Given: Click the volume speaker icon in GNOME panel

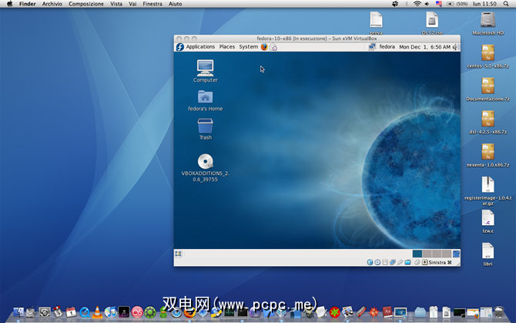Looking at the screenshot, I should (456, 47).
